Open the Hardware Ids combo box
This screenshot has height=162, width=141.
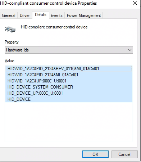pos(69,50)
